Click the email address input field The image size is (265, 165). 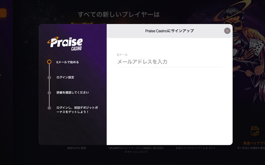tap(170, 62)
